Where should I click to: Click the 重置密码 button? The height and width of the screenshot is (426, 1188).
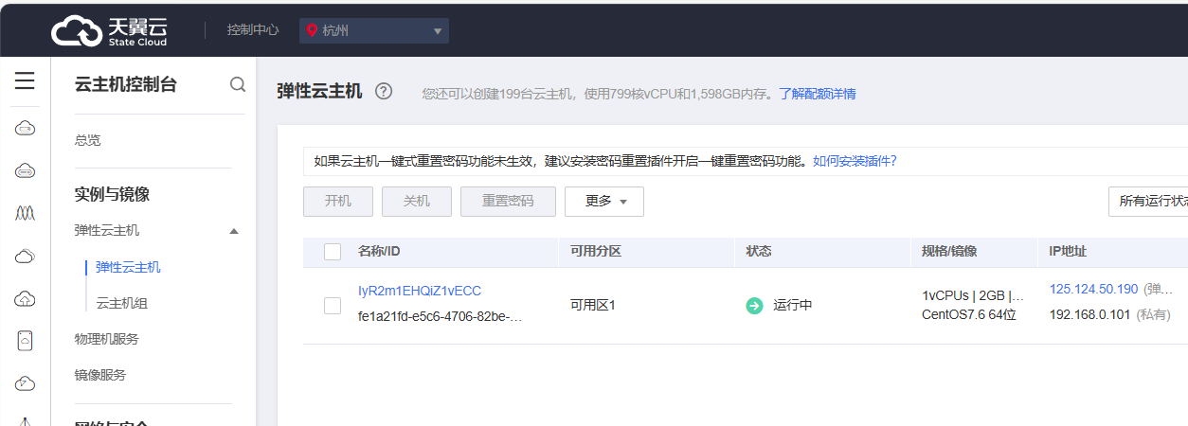pyautogui.click(x=508, y=202)
